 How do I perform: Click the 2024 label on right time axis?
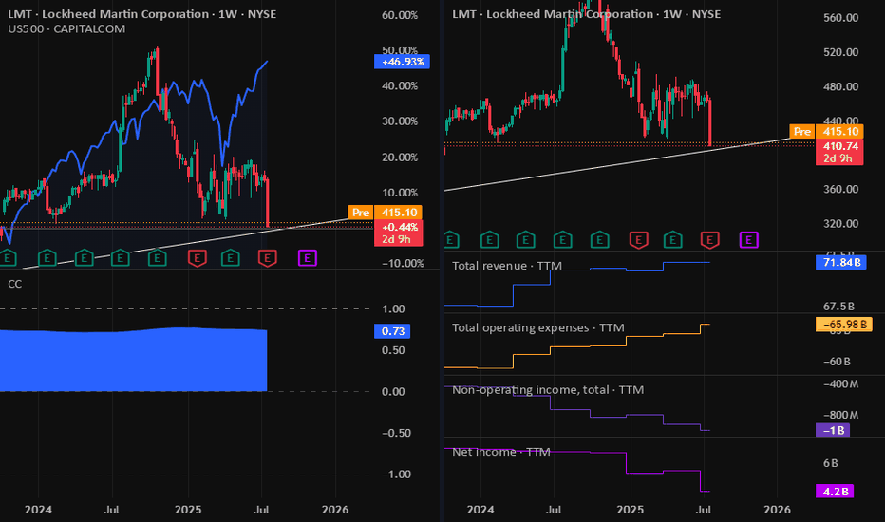[x=480, y=510]
